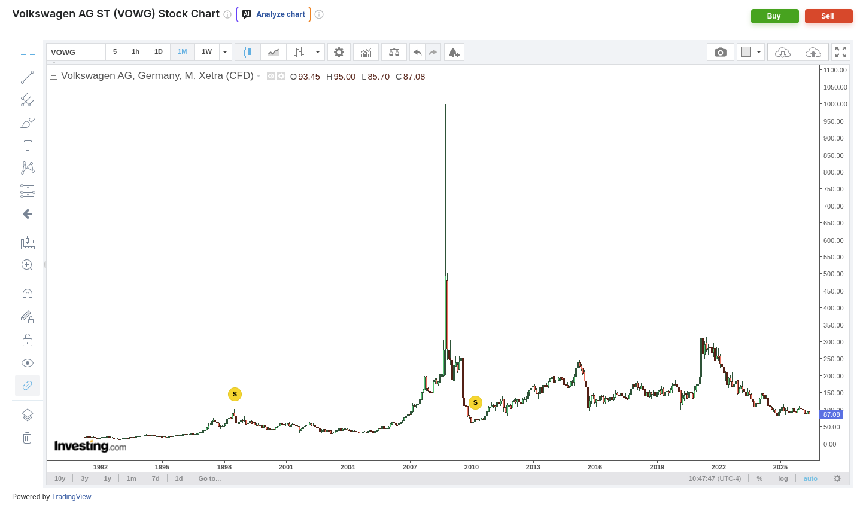Click Analyze chart button
Image resolution: width=860 pixels, height=510 pixels.
(x=274, y=14)
